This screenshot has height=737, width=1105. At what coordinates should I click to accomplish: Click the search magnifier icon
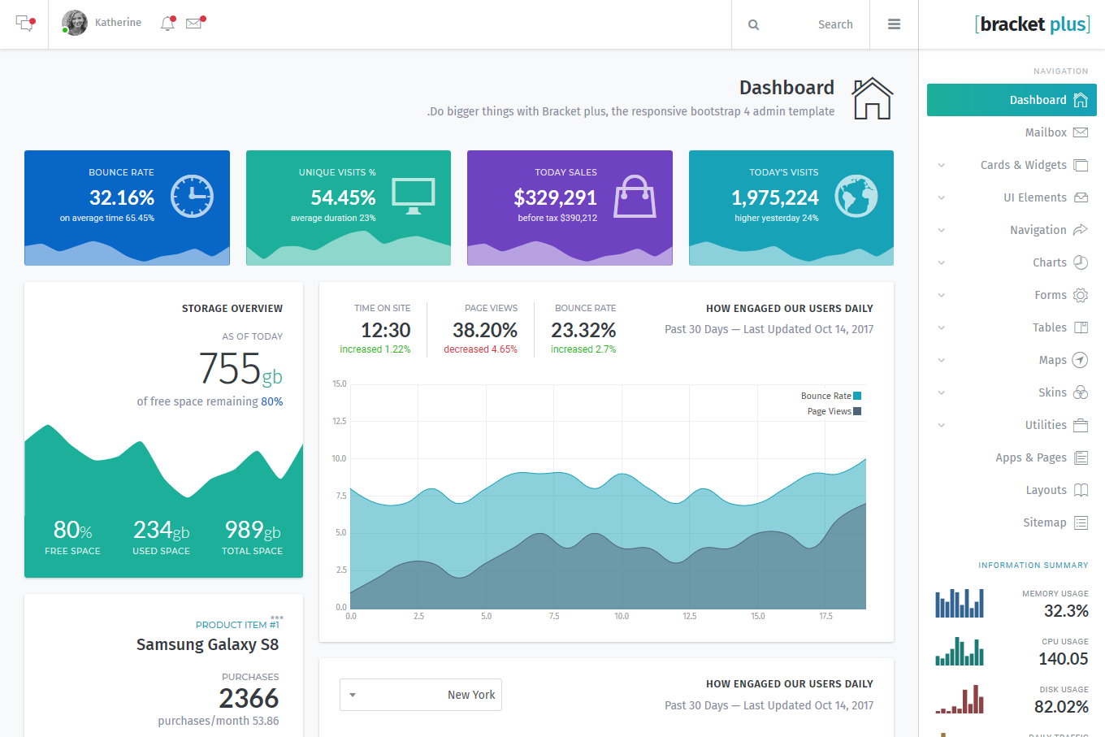[x=753, y=25]
